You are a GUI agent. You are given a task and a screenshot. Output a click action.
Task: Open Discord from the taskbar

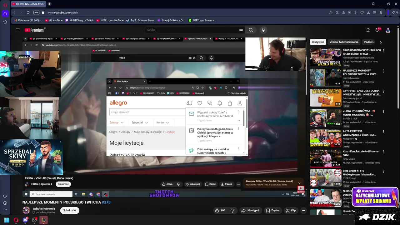(x=25, y=220)
